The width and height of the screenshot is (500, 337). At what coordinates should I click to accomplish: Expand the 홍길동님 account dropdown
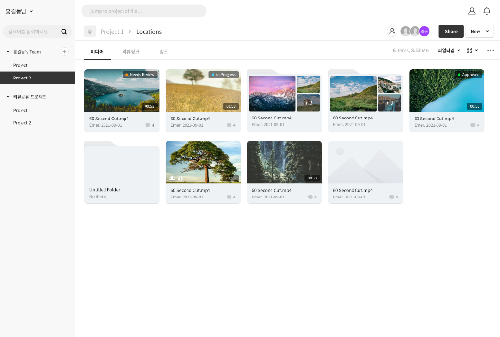coord(20,11)
